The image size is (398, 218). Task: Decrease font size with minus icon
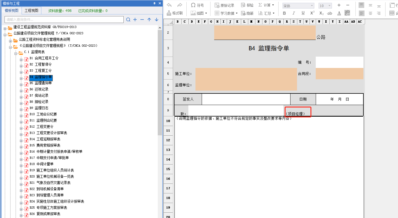348,5
